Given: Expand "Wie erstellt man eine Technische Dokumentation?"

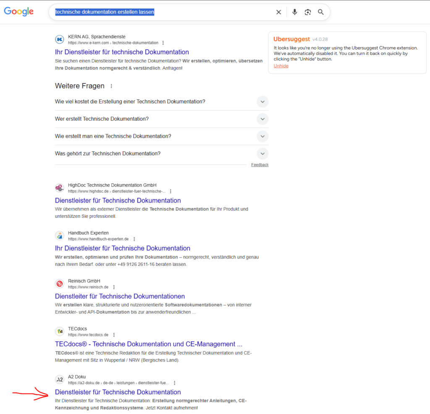Looking at the screenshot, I should 262,136.
